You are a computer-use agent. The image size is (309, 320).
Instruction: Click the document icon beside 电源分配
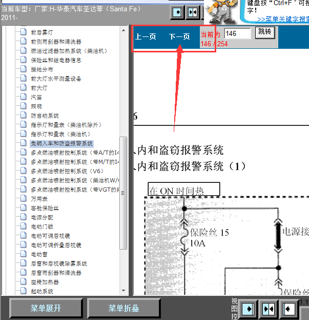pyautogui.click(x=24, y=217)
